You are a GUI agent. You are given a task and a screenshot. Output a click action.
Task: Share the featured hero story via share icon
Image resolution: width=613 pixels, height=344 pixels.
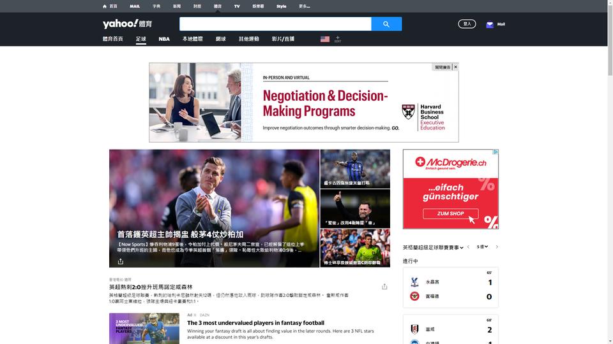(121, 261)
